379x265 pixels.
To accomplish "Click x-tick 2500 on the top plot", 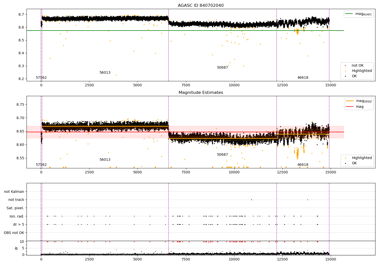I will pos(89,85).
